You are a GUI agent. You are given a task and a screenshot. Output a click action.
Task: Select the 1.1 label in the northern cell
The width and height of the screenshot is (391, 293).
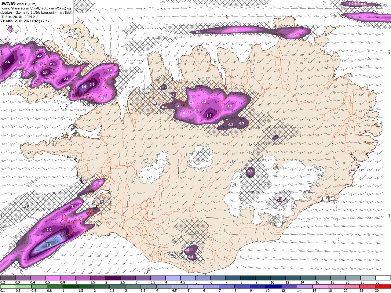pos(197,110)
